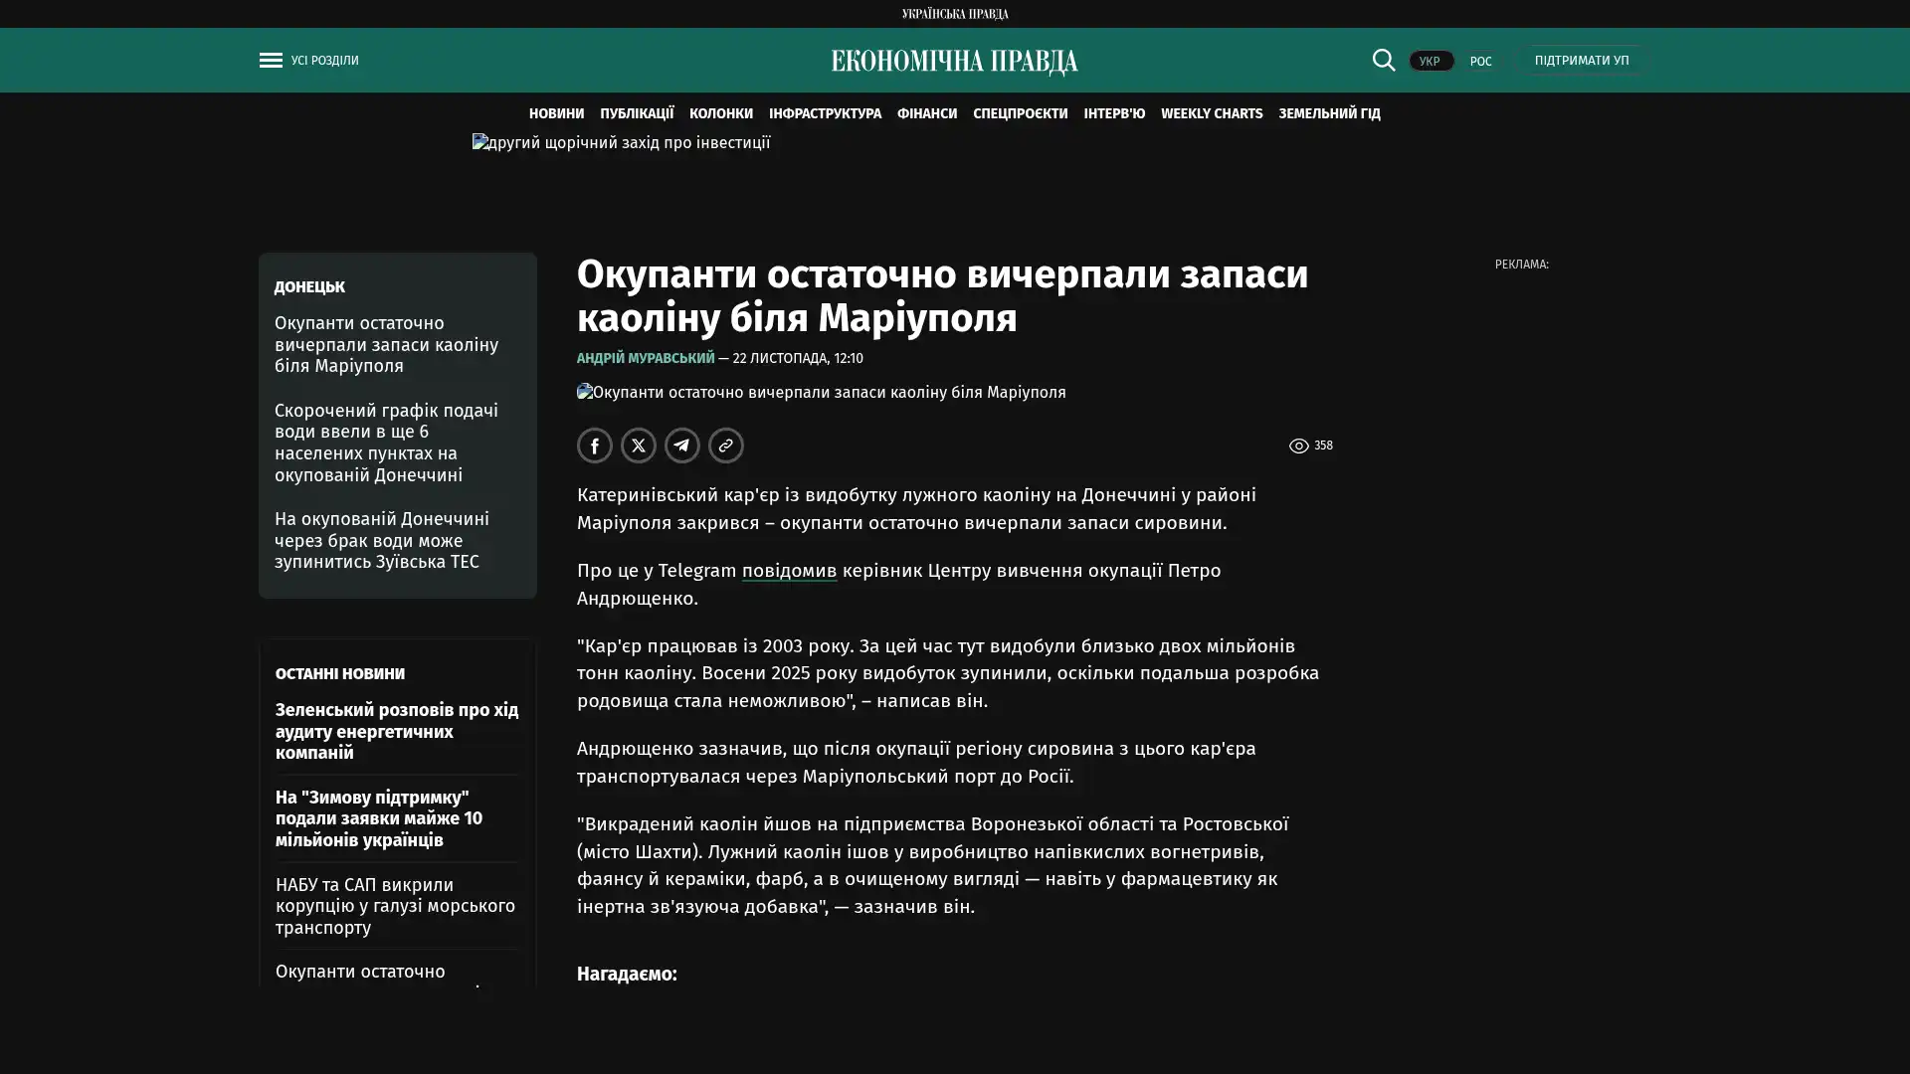Open the Інфраструктура section

coord(825,114)
